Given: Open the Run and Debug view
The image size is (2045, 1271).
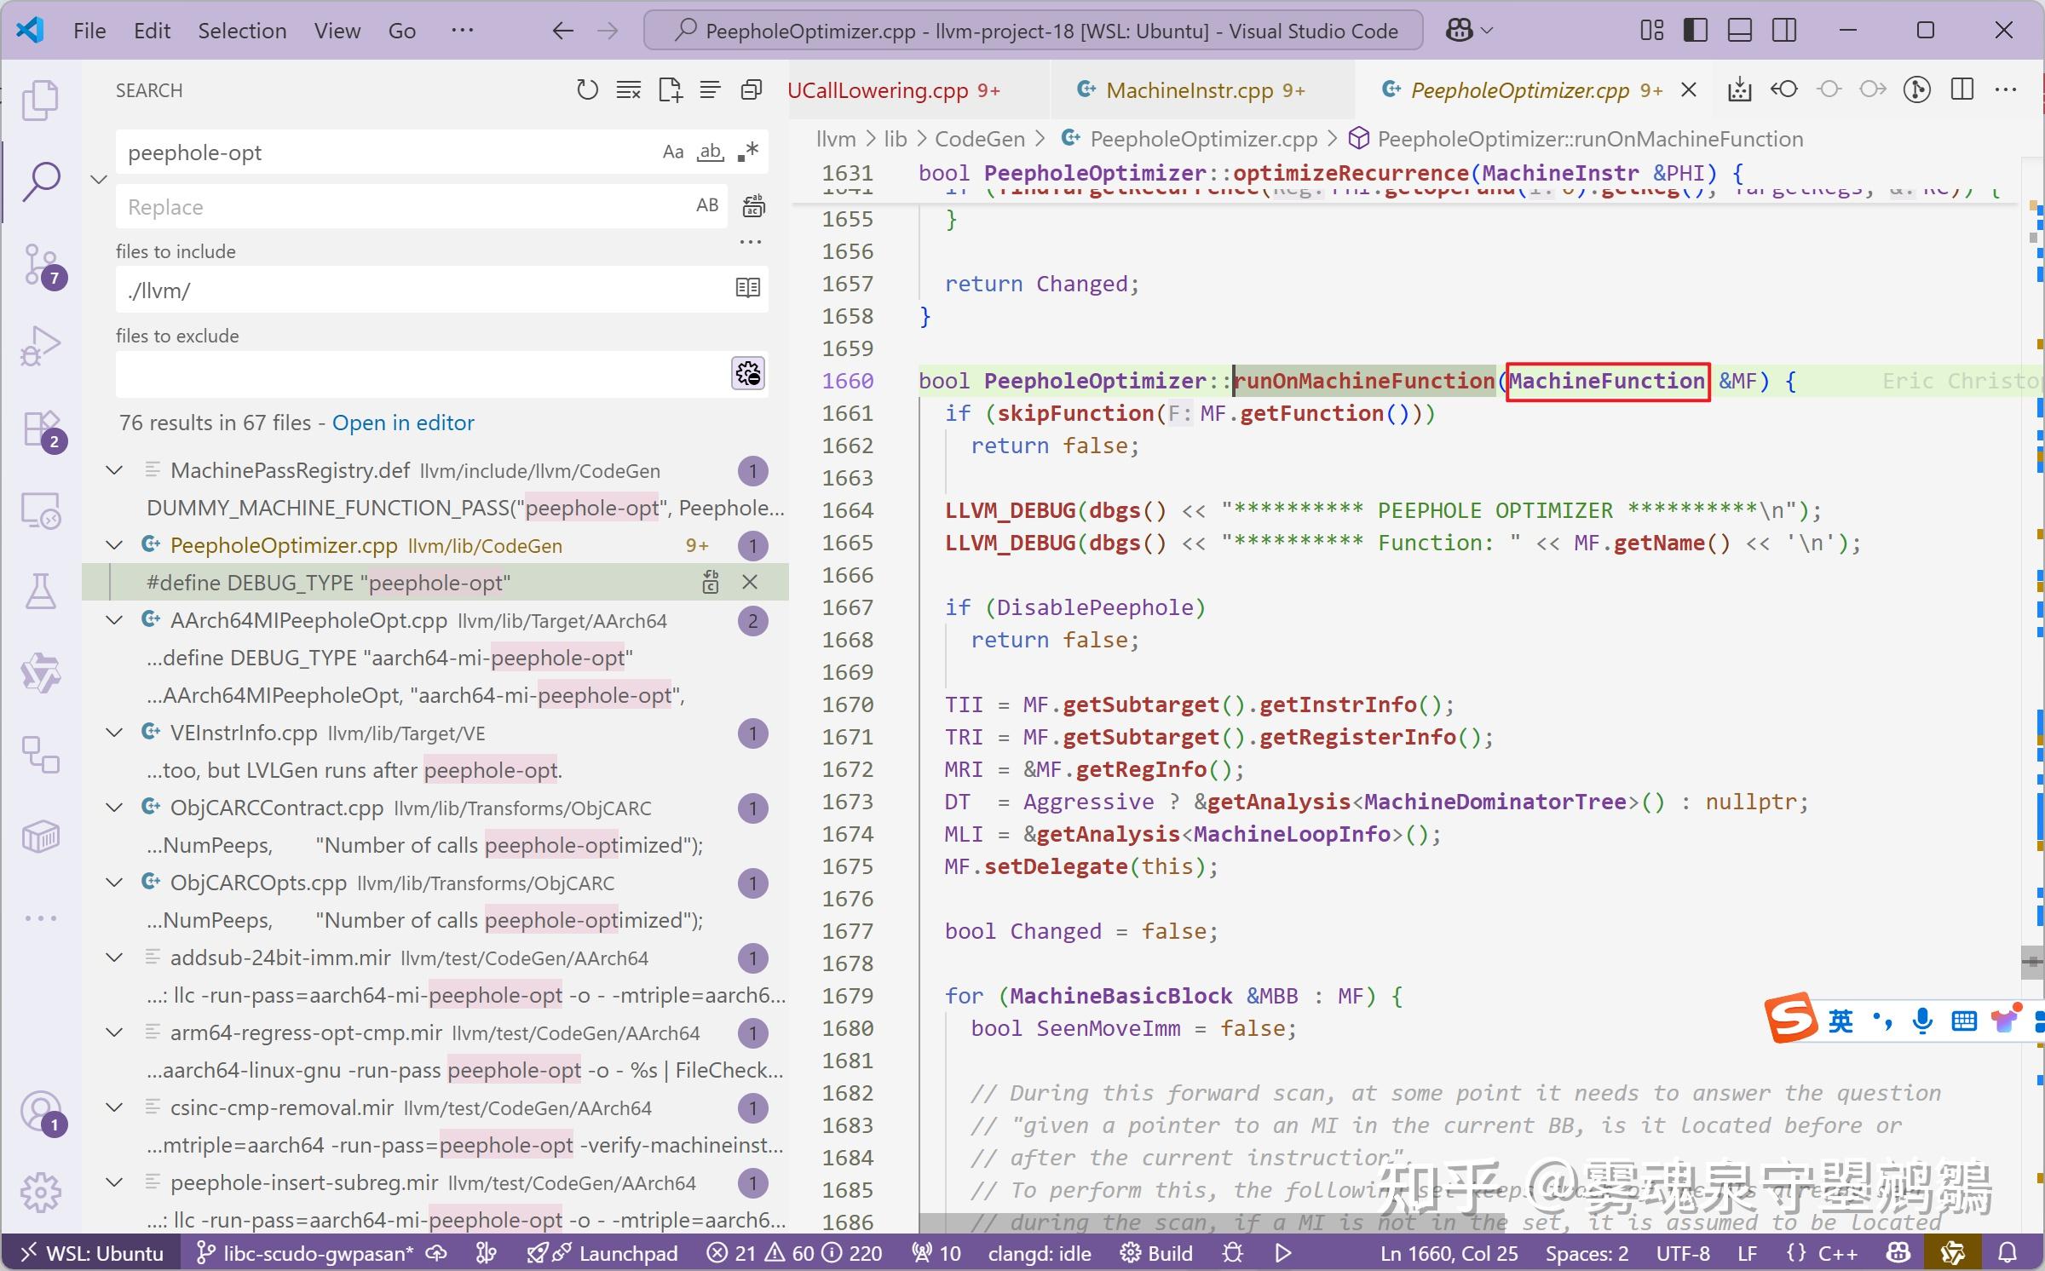Looking at the screenshot, I should click(40, 346).
